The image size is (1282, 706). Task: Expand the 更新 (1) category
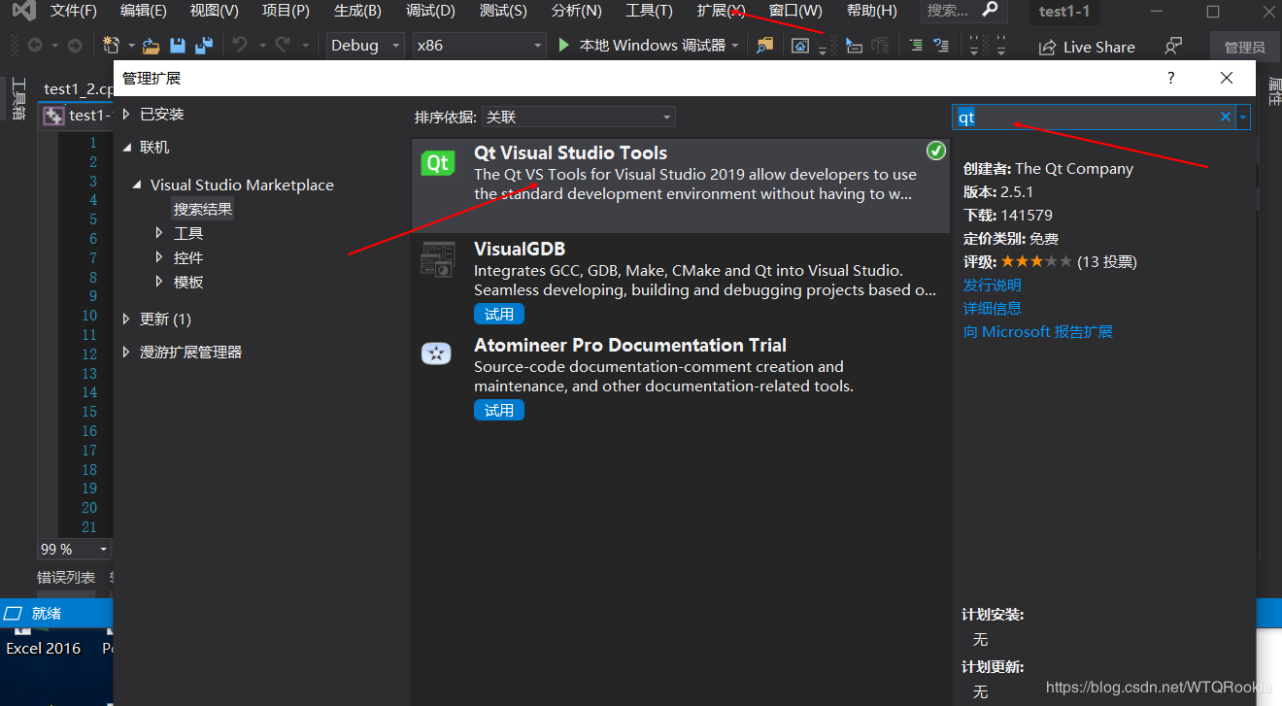coord(126,319)
